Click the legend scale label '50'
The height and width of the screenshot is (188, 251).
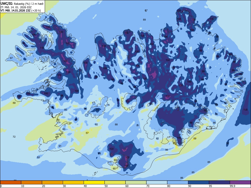tap(106, 186)
